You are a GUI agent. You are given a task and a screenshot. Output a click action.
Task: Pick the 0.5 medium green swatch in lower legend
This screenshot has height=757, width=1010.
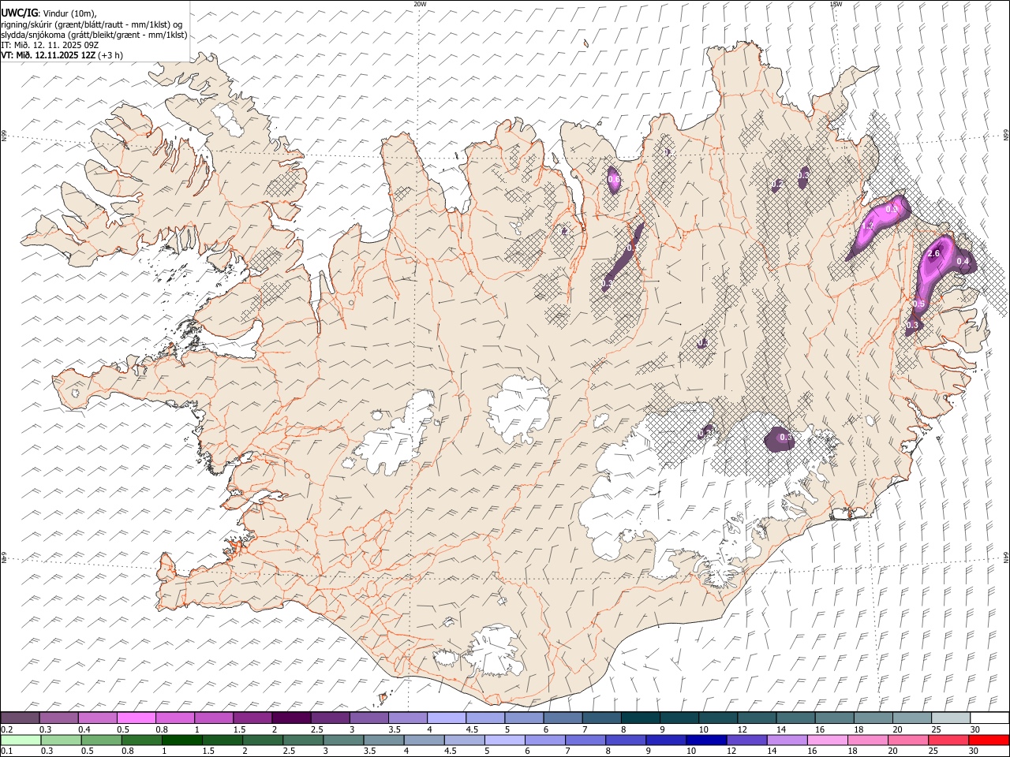click(x=101, y=740)
